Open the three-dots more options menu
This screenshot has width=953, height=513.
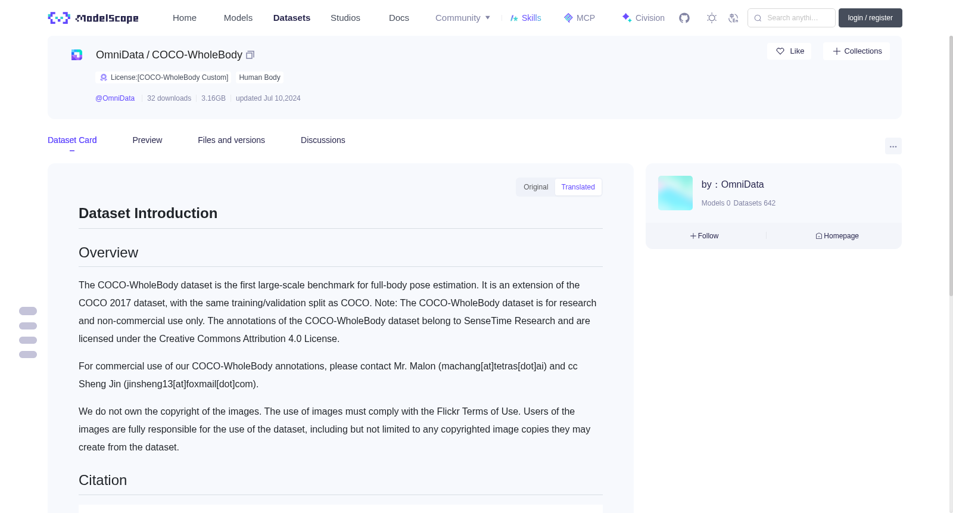pyautogui.click(x=893, y=146)
